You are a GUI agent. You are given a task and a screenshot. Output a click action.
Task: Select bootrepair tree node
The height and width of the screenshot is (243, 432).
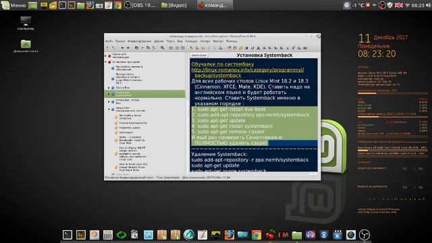click(126, 132)
